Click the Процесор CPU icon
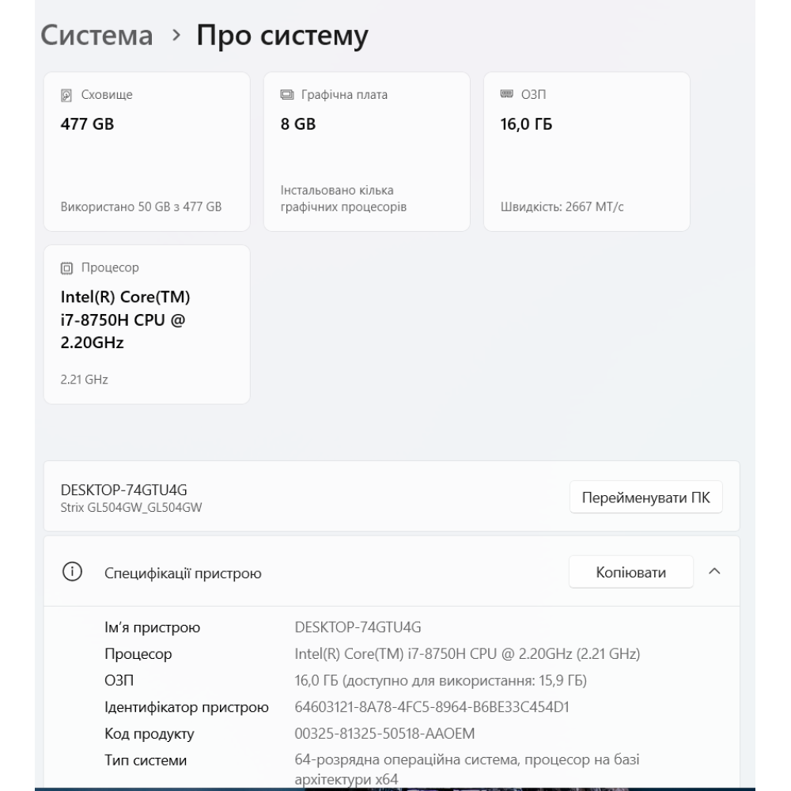 pos(67,267)
